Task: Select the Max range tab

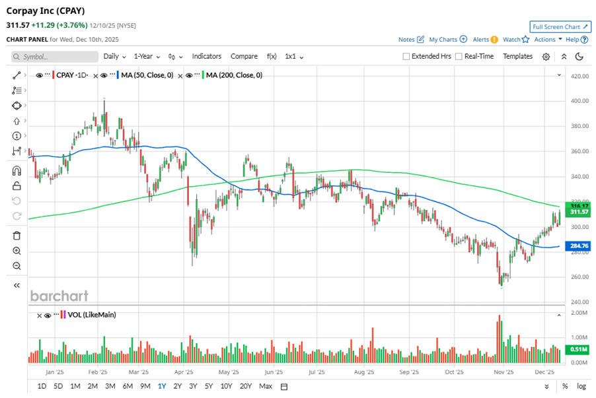Action: pos(266,386)
